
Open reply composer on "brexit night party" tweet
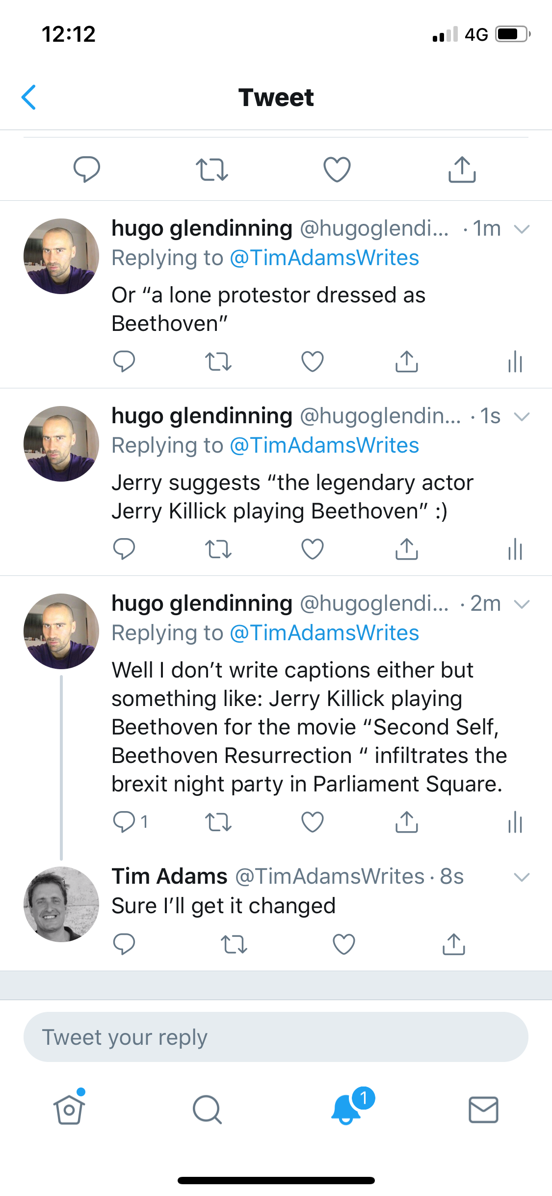pos(124,821)
